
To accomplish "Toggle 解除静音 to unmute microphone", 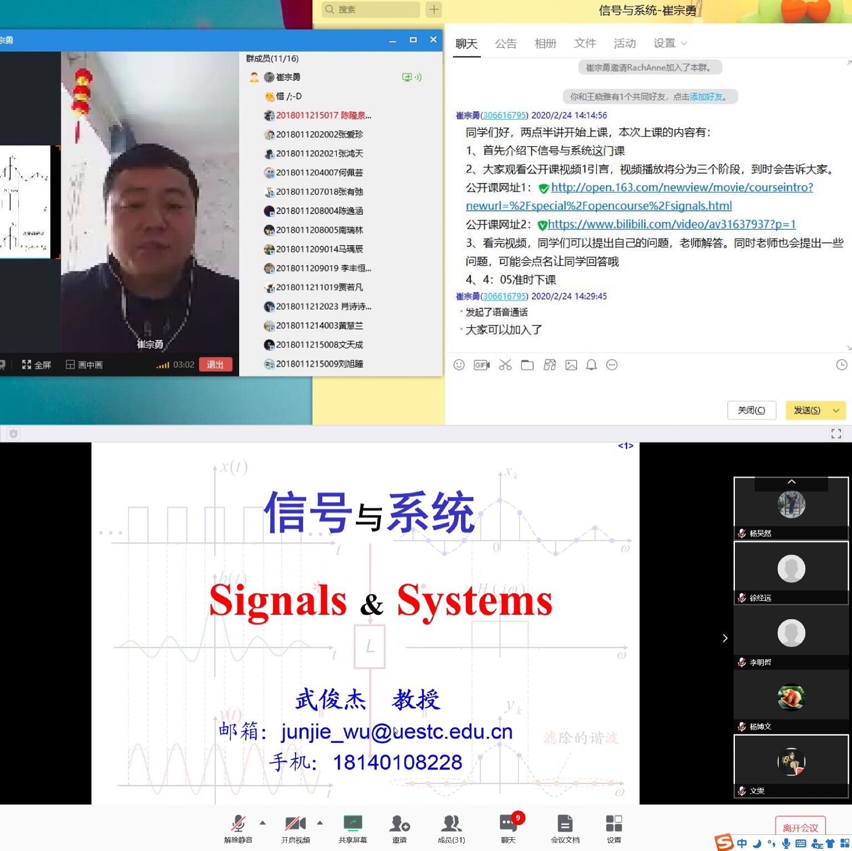I will point(238,824).
